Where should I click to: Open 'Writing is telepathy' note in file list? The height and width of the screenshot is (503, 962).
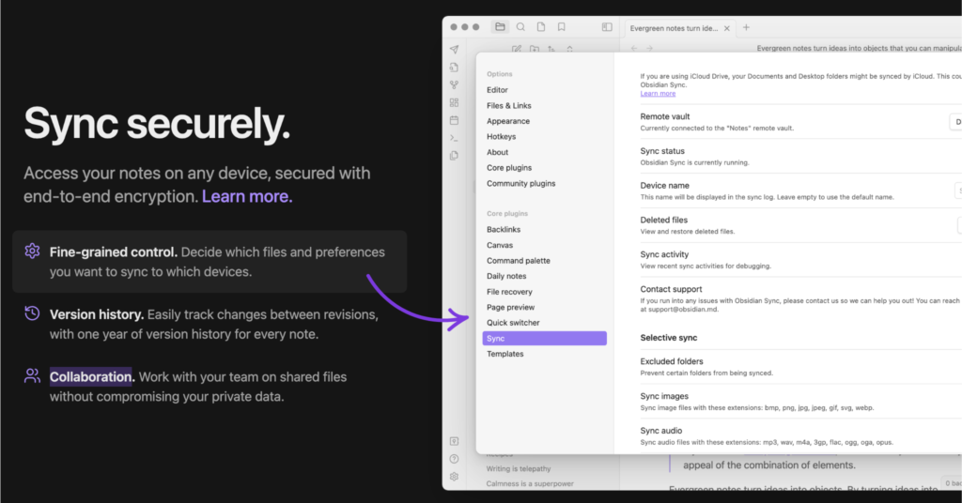click(x=518, y=468)
